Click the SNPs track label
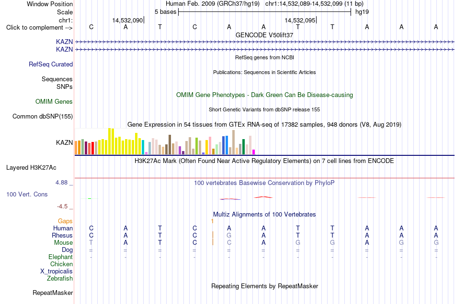This screenshot has height=304, width=455. 65,87
